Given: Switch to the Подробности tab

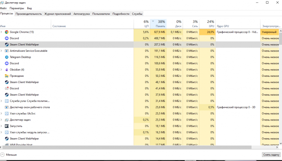Looking at the screenshot, I should [121, 14].
